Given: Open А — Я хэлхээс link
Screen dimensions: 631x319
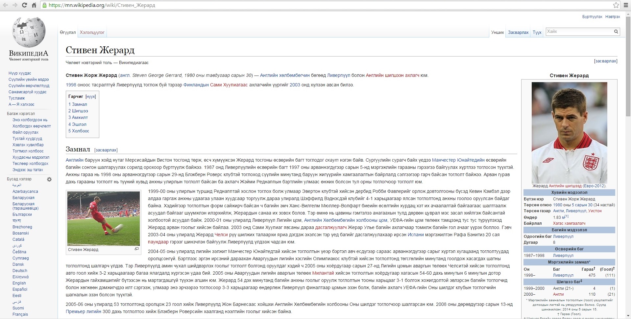Looking at the screenshot, I should 21,104.
